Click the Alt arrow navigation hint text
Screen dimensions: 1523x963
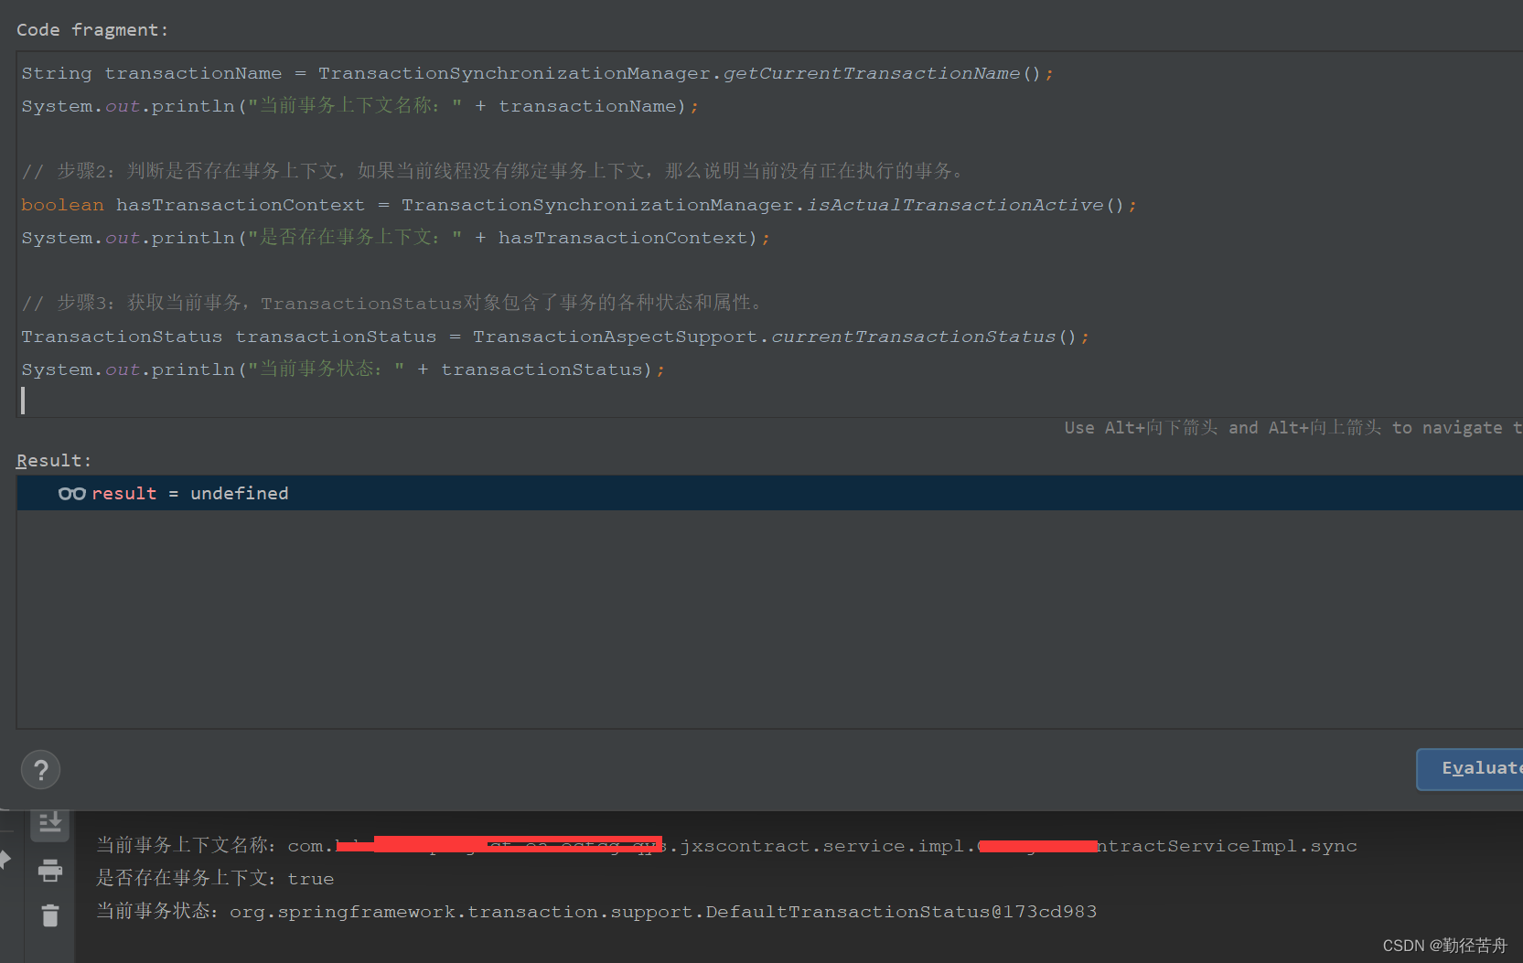[x=1293, y=428]
